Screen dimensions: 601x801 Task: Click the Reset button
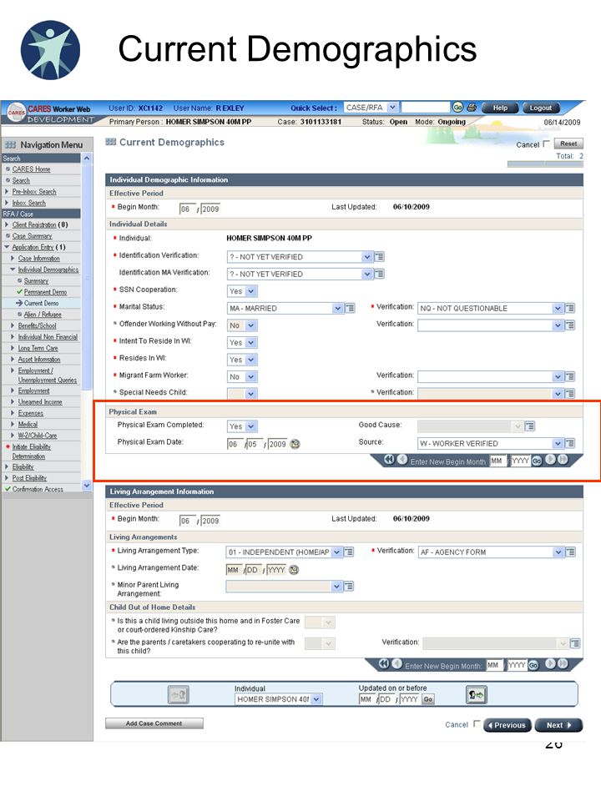[x=568, y=144]
